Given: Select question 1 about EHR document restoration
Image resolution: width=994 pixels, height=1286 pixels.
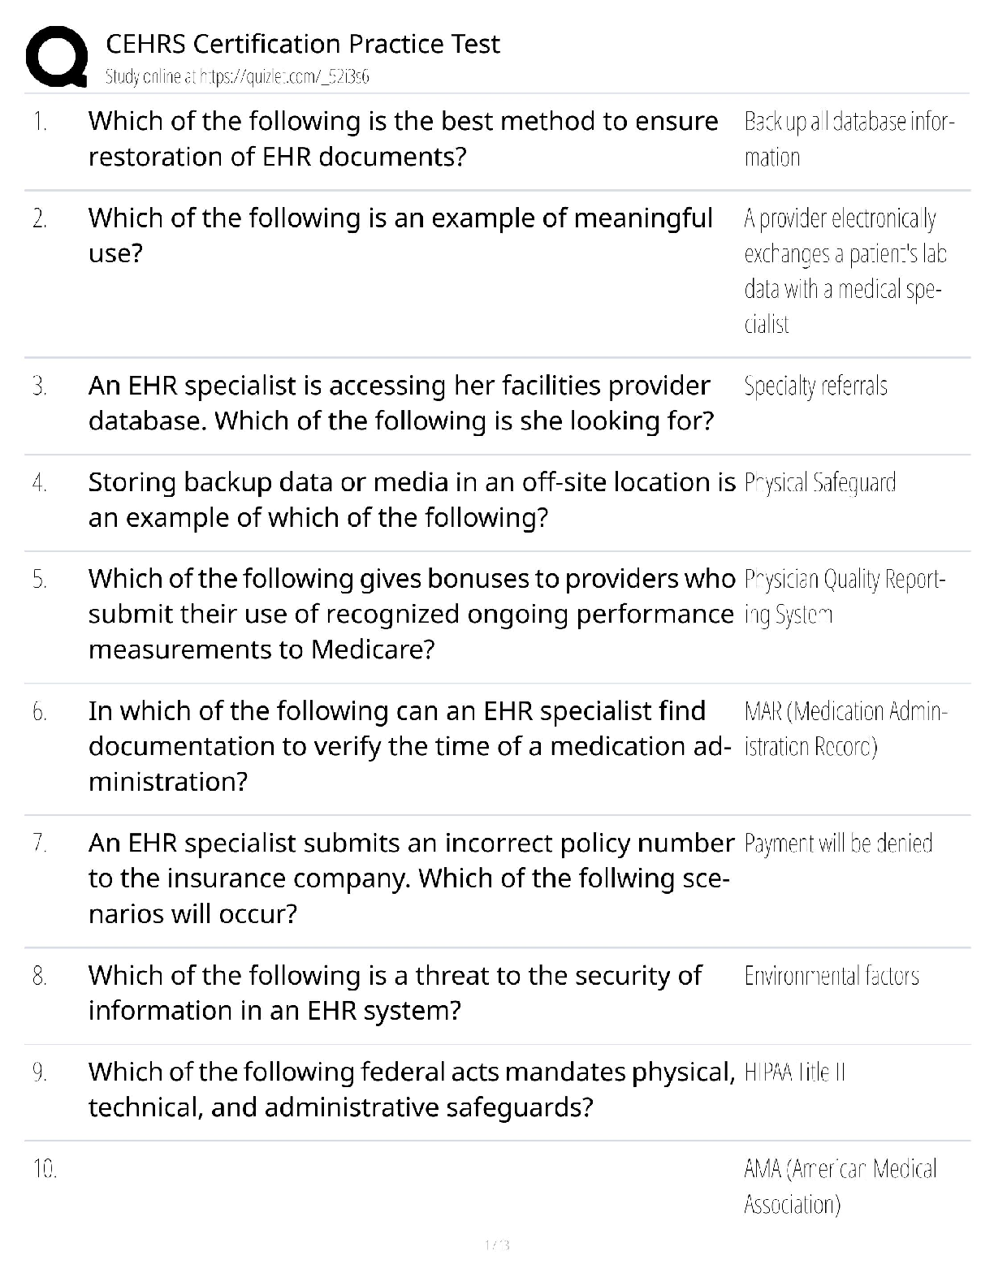Looking at the screenshot, I should tap(403, 139).
